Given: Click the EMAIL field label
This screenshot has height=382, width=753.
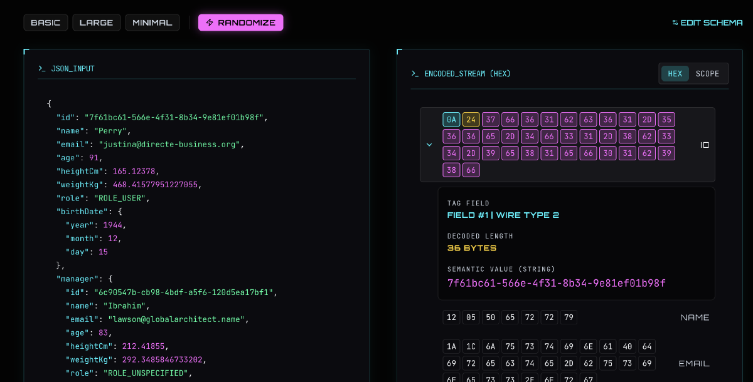Looking at the screenshot, I should (694, 363).
